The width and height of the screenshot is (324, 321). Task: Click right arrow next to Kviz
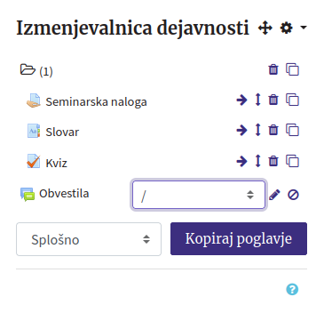[x=241, y=162]
